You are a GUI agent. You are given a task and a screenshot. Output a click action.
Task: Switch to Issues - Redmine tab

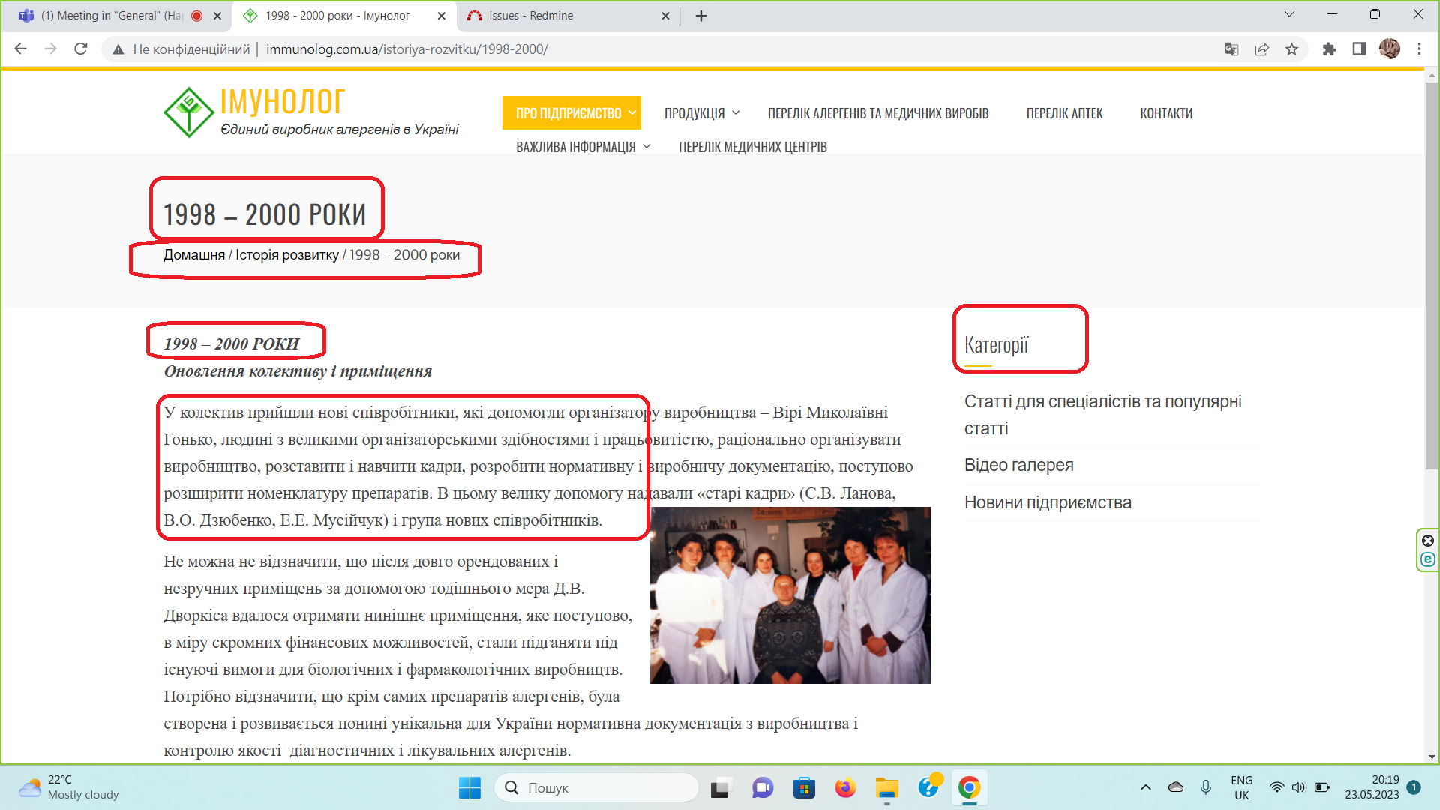point(531,16)
